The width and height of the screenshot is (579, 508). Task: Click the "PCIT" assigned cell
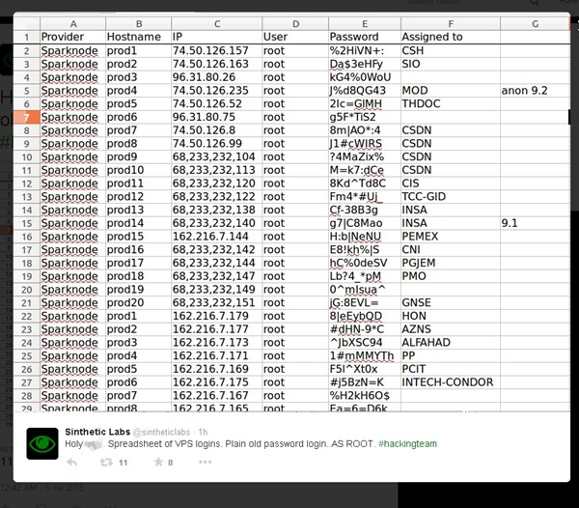pos(451,369)
